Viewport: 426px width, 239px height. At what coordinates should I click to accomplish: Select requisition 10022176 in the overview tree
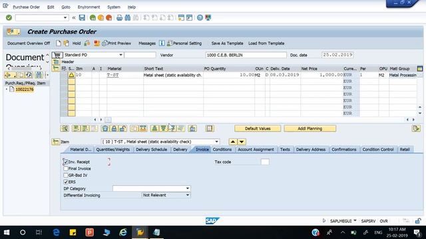pos(25,90)
